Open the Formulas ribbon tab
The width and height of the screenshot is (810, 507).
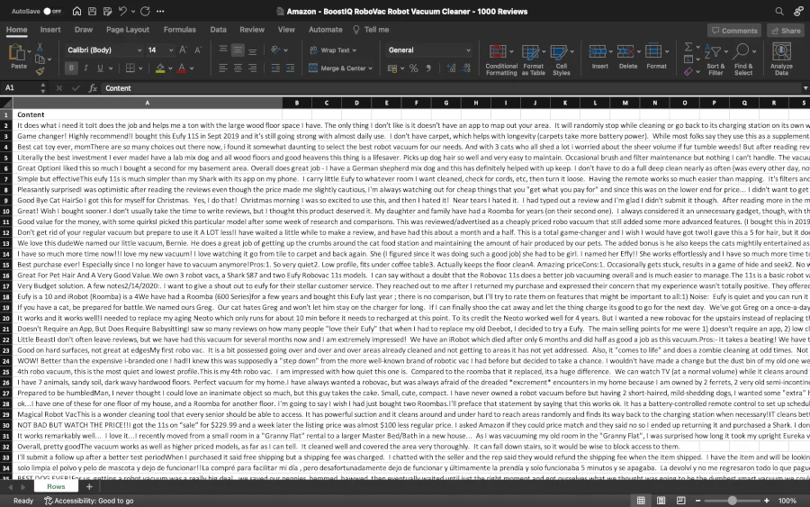pyautogui.click(x=180, y=30)
